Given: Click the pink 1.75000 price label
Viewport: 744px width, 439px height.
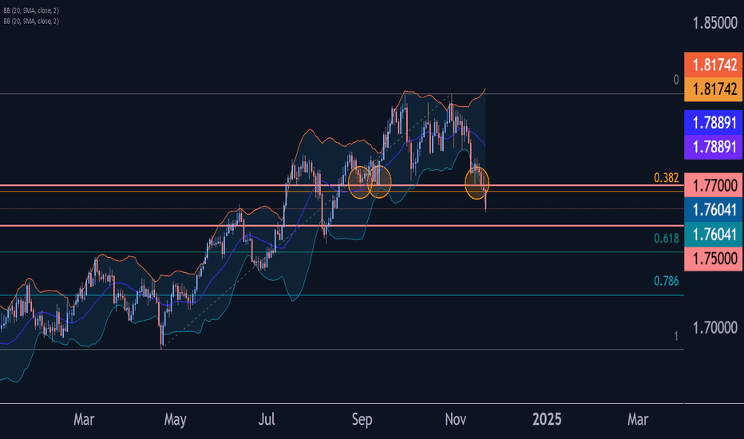Looking at the screenshot, I should click(x=713, y=259).
